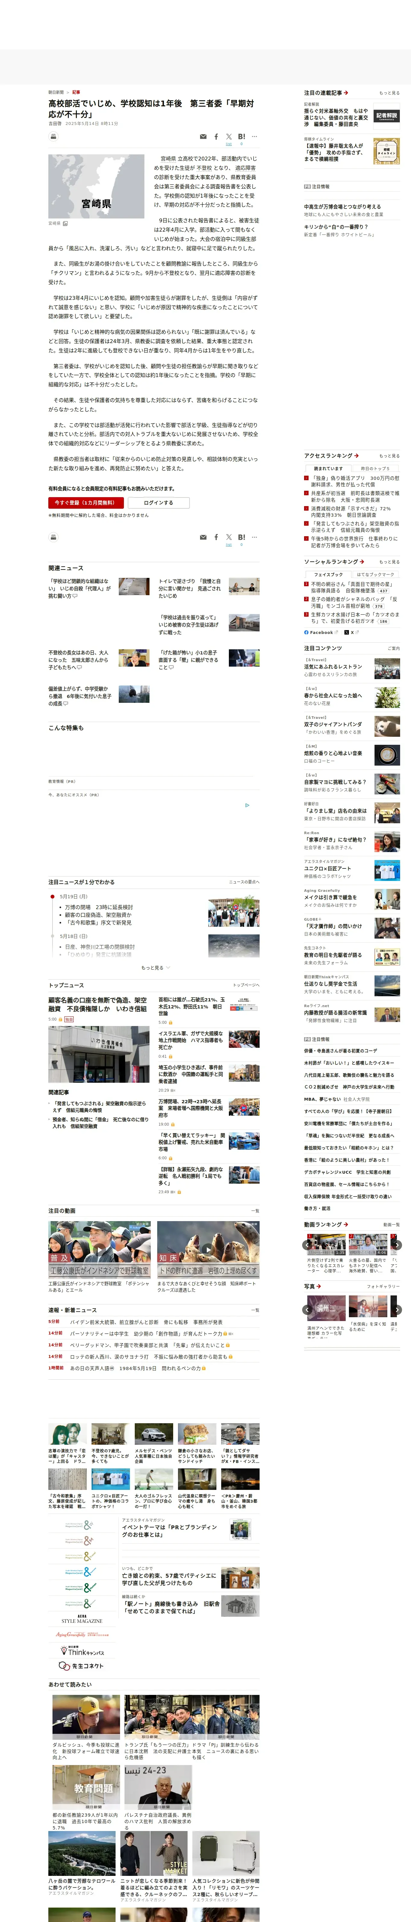Viewport: 411px width, 1922px height.
Task: Click the 記者解説 thumbnail image
Action: [x=386, y=116]
